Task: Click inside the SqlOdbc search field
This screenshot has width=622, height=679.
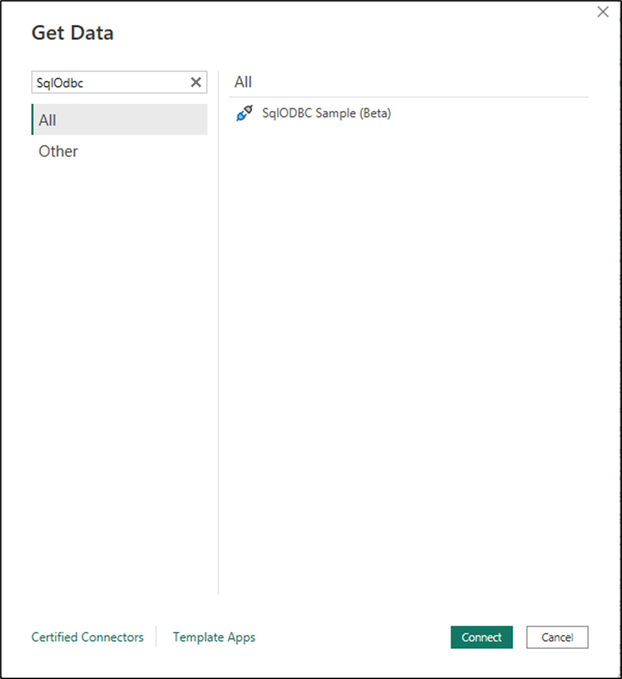Action: click(x=106, y=82)
